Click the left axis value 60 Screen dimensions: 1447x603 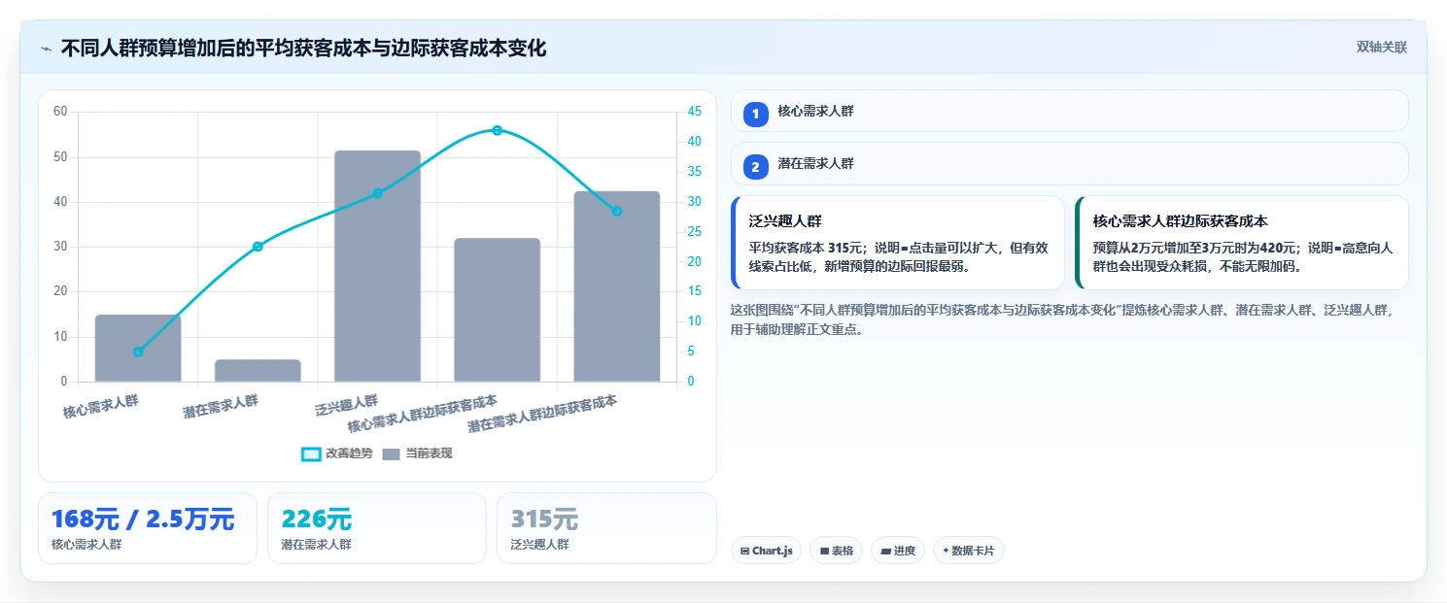coord(60,112)
